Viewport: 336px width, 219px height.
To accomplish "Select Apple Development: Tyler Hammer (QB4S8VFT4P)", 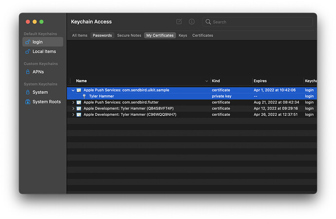I will tap(192, 109).
